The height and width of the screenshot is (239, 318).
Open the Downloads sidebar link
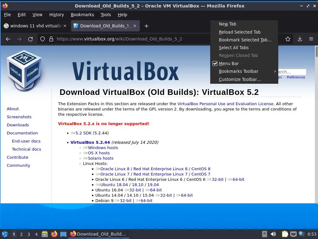[18, 125]
